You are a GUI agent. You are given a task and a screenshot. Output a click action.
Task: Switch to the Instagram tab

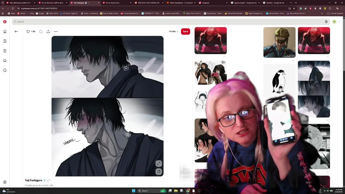[x=213, y=3]
